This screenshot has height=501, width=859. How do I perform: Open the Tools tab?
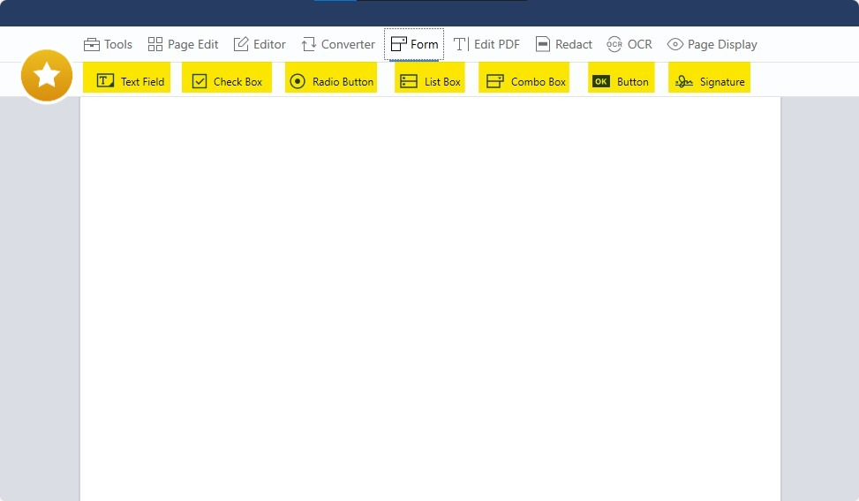point(108,44)
